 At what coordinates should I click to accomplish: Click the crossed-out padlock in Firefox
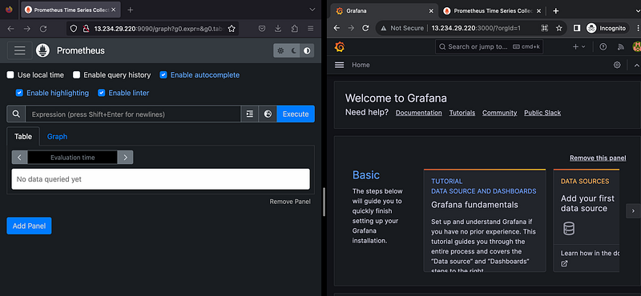(86, 29)
